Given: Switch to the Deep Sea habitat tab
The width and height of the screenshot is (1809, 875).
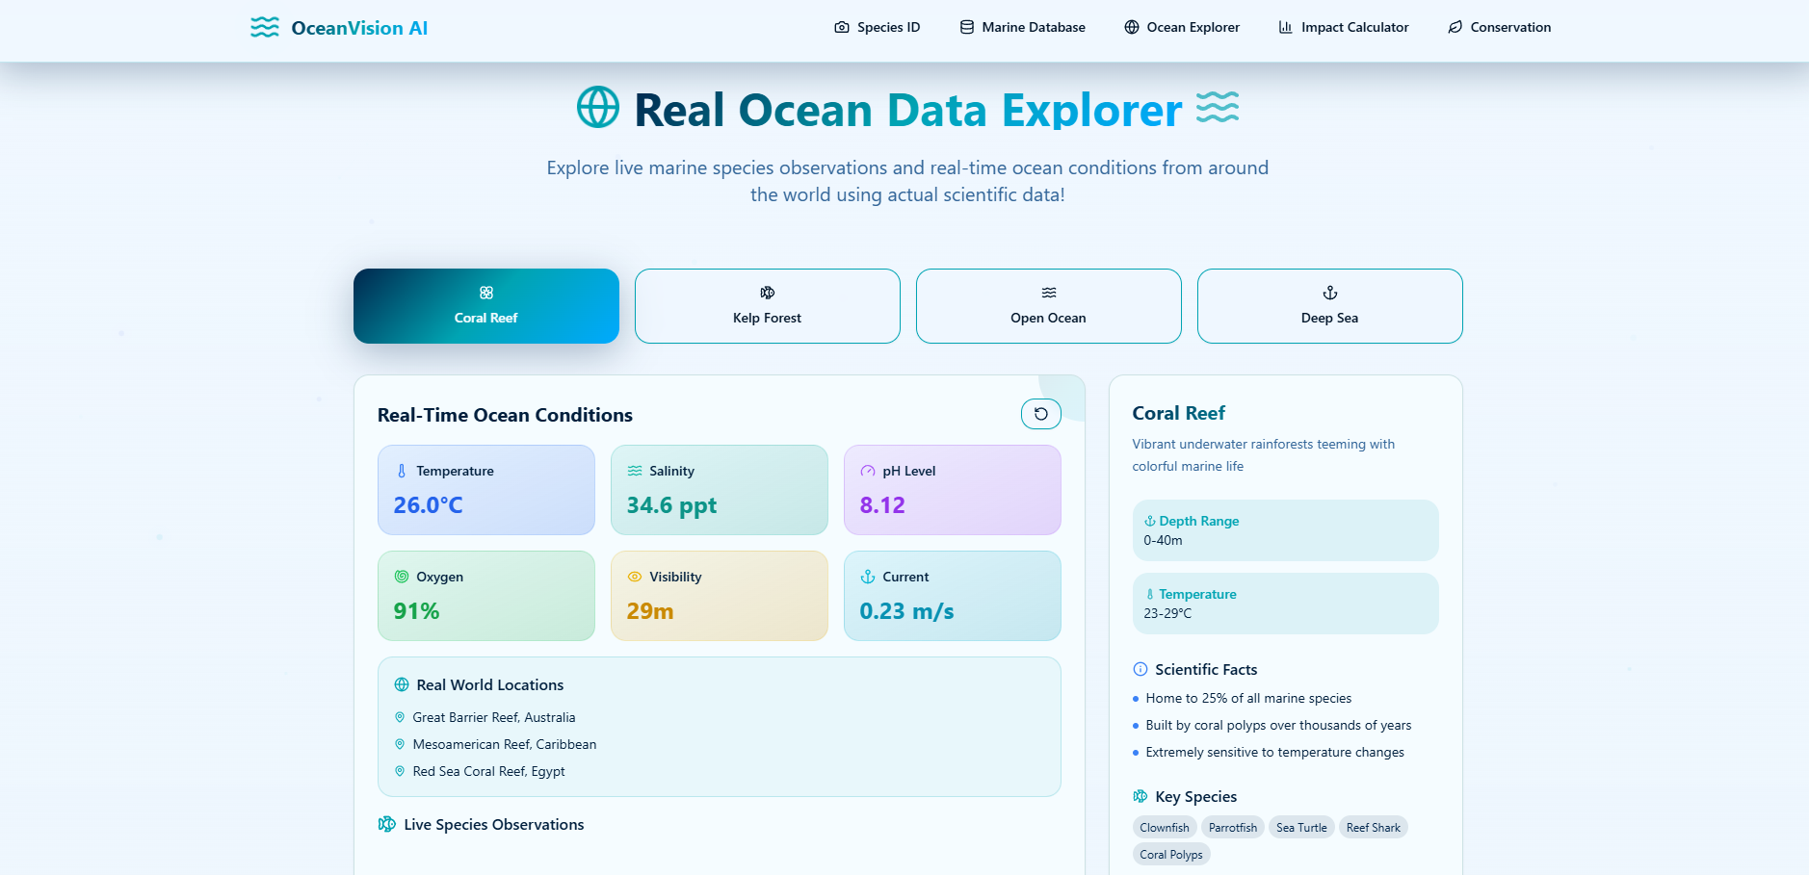Looking at the screenshot, I should pyautogui.click(x=1330, y=306).
